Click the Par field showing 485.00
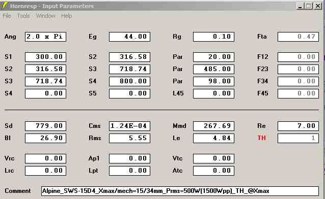This screenshot has width=325, height=199. (x=213, y=69)
